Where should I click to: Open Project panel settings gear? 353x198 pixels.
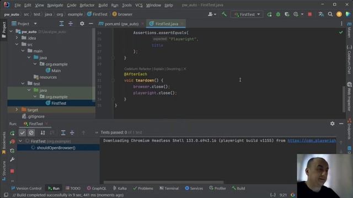click(x=82, y=24)
